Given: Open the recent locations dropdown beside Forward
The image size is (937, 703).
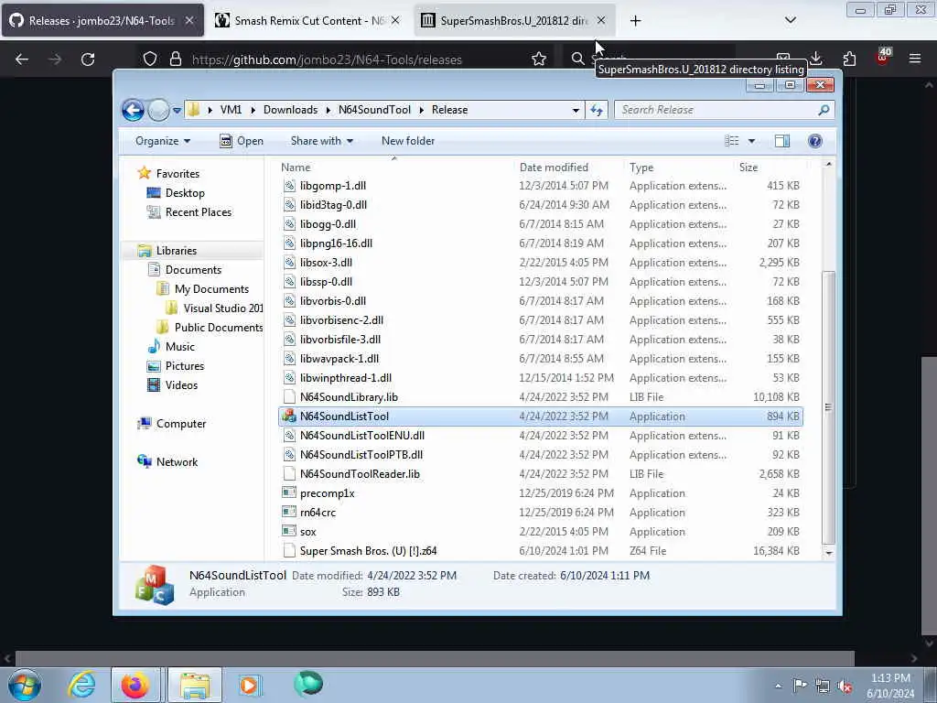Looking at the screenshot, I should (x=177, y=110).
